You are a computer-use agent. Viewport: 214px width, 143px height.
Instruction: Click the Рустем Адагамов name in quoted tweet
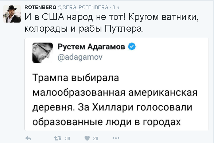91,47
